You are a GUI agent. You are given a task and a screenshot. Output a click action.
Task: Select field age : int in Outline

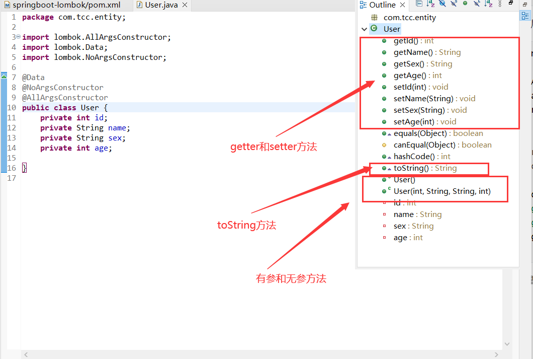(408, 238)
